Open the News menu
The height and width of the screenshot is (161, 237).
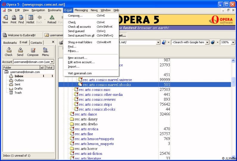tap(94, 10)
